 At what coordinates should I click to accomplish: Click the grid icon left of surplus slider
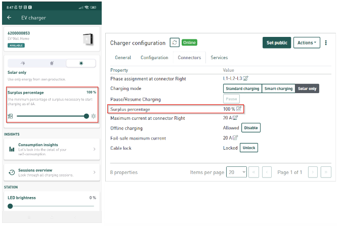[10, 116]
